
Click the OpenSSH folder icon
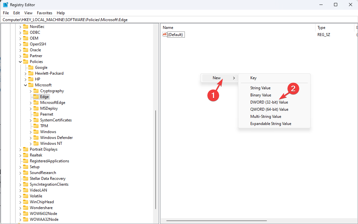[x=26, y=44]
